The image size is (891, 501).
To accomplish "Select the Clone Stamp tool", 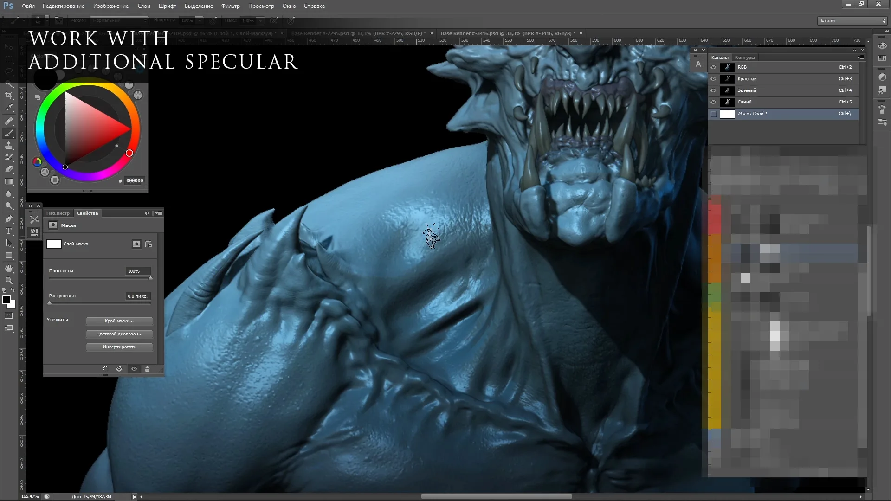I will point(9,145).
